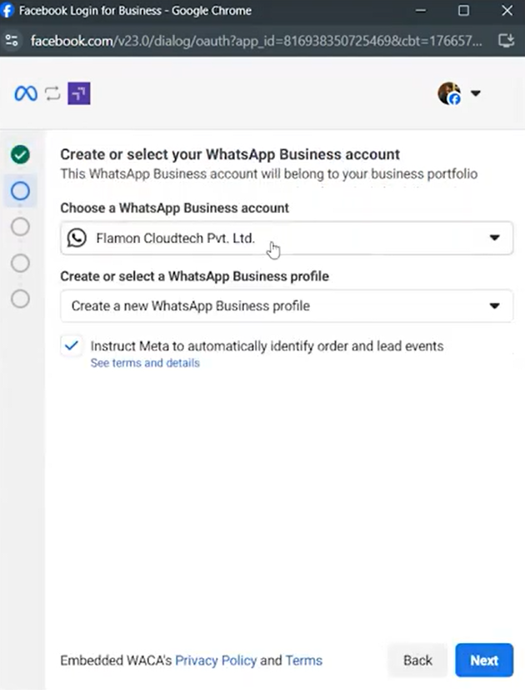Click inside the browser address bar
Image resolution: width=525 pixels, height=690 pixels.
point(250,40)
